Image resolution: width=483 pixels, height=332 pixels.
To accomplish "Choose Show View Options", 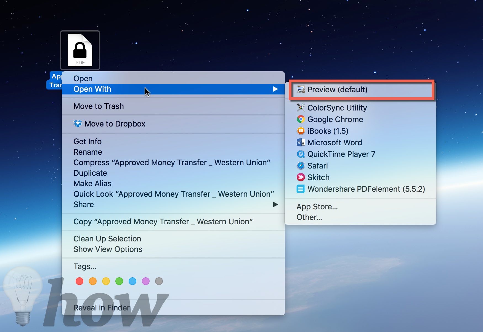I will tap(173, 249).
